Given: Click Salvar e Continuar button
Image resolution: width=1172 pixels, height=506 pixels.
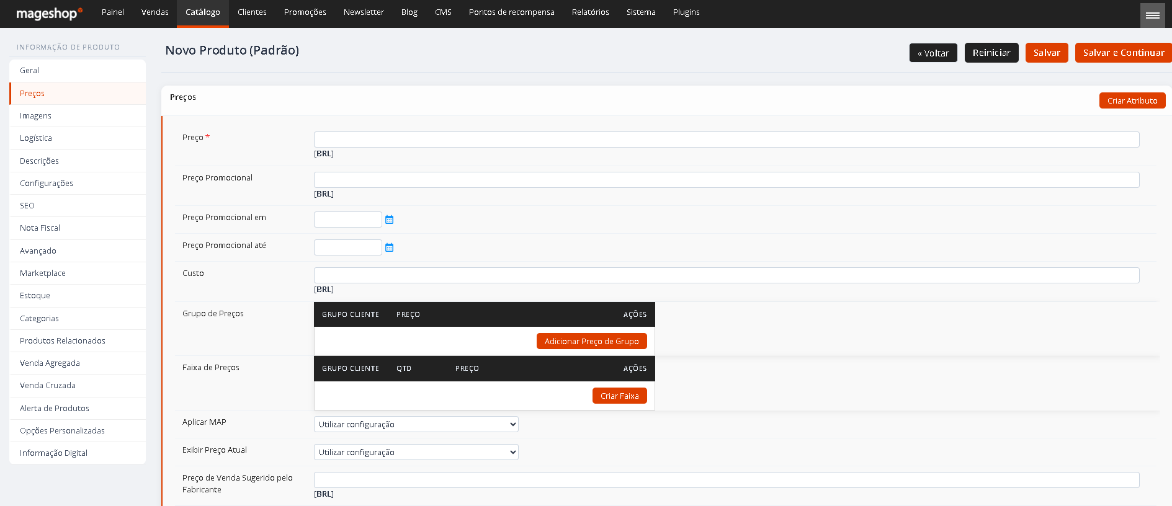Looking at the screenshot, I should point(1124,53).
